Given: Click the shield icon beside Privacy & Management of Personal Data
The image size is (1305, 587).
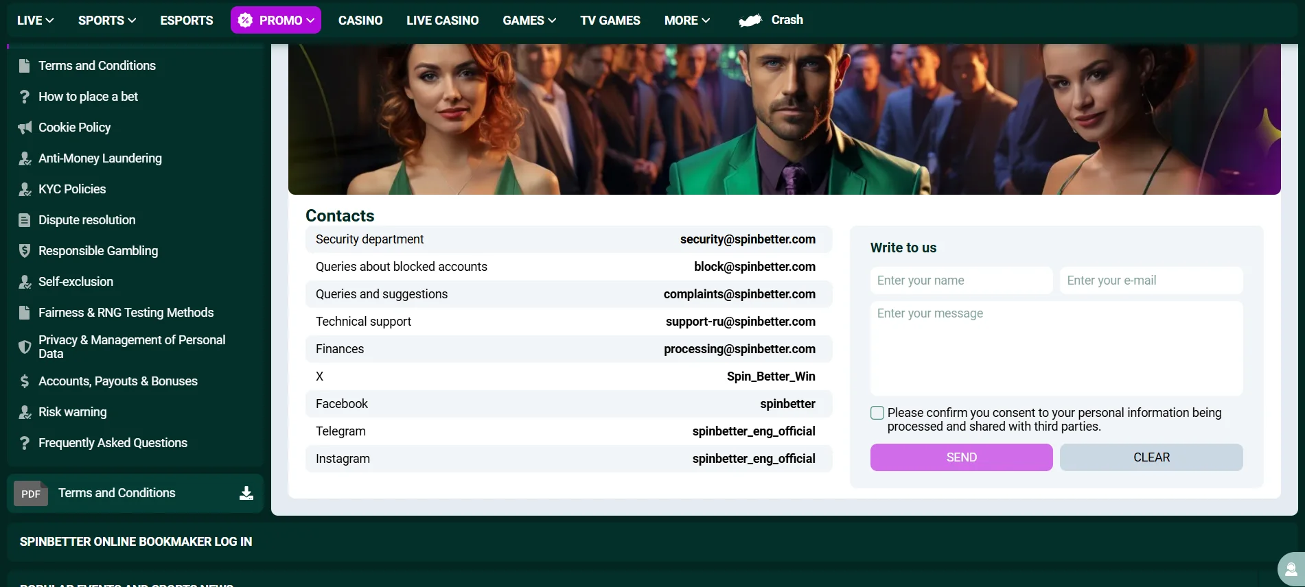Looking at the screenshot, I should click(25, 347).
